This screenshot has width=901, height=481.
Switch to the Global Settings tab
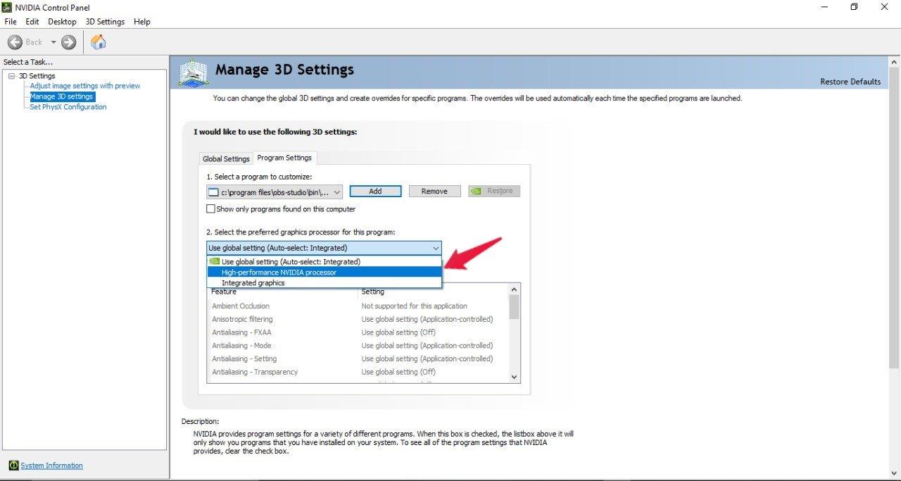226,158
